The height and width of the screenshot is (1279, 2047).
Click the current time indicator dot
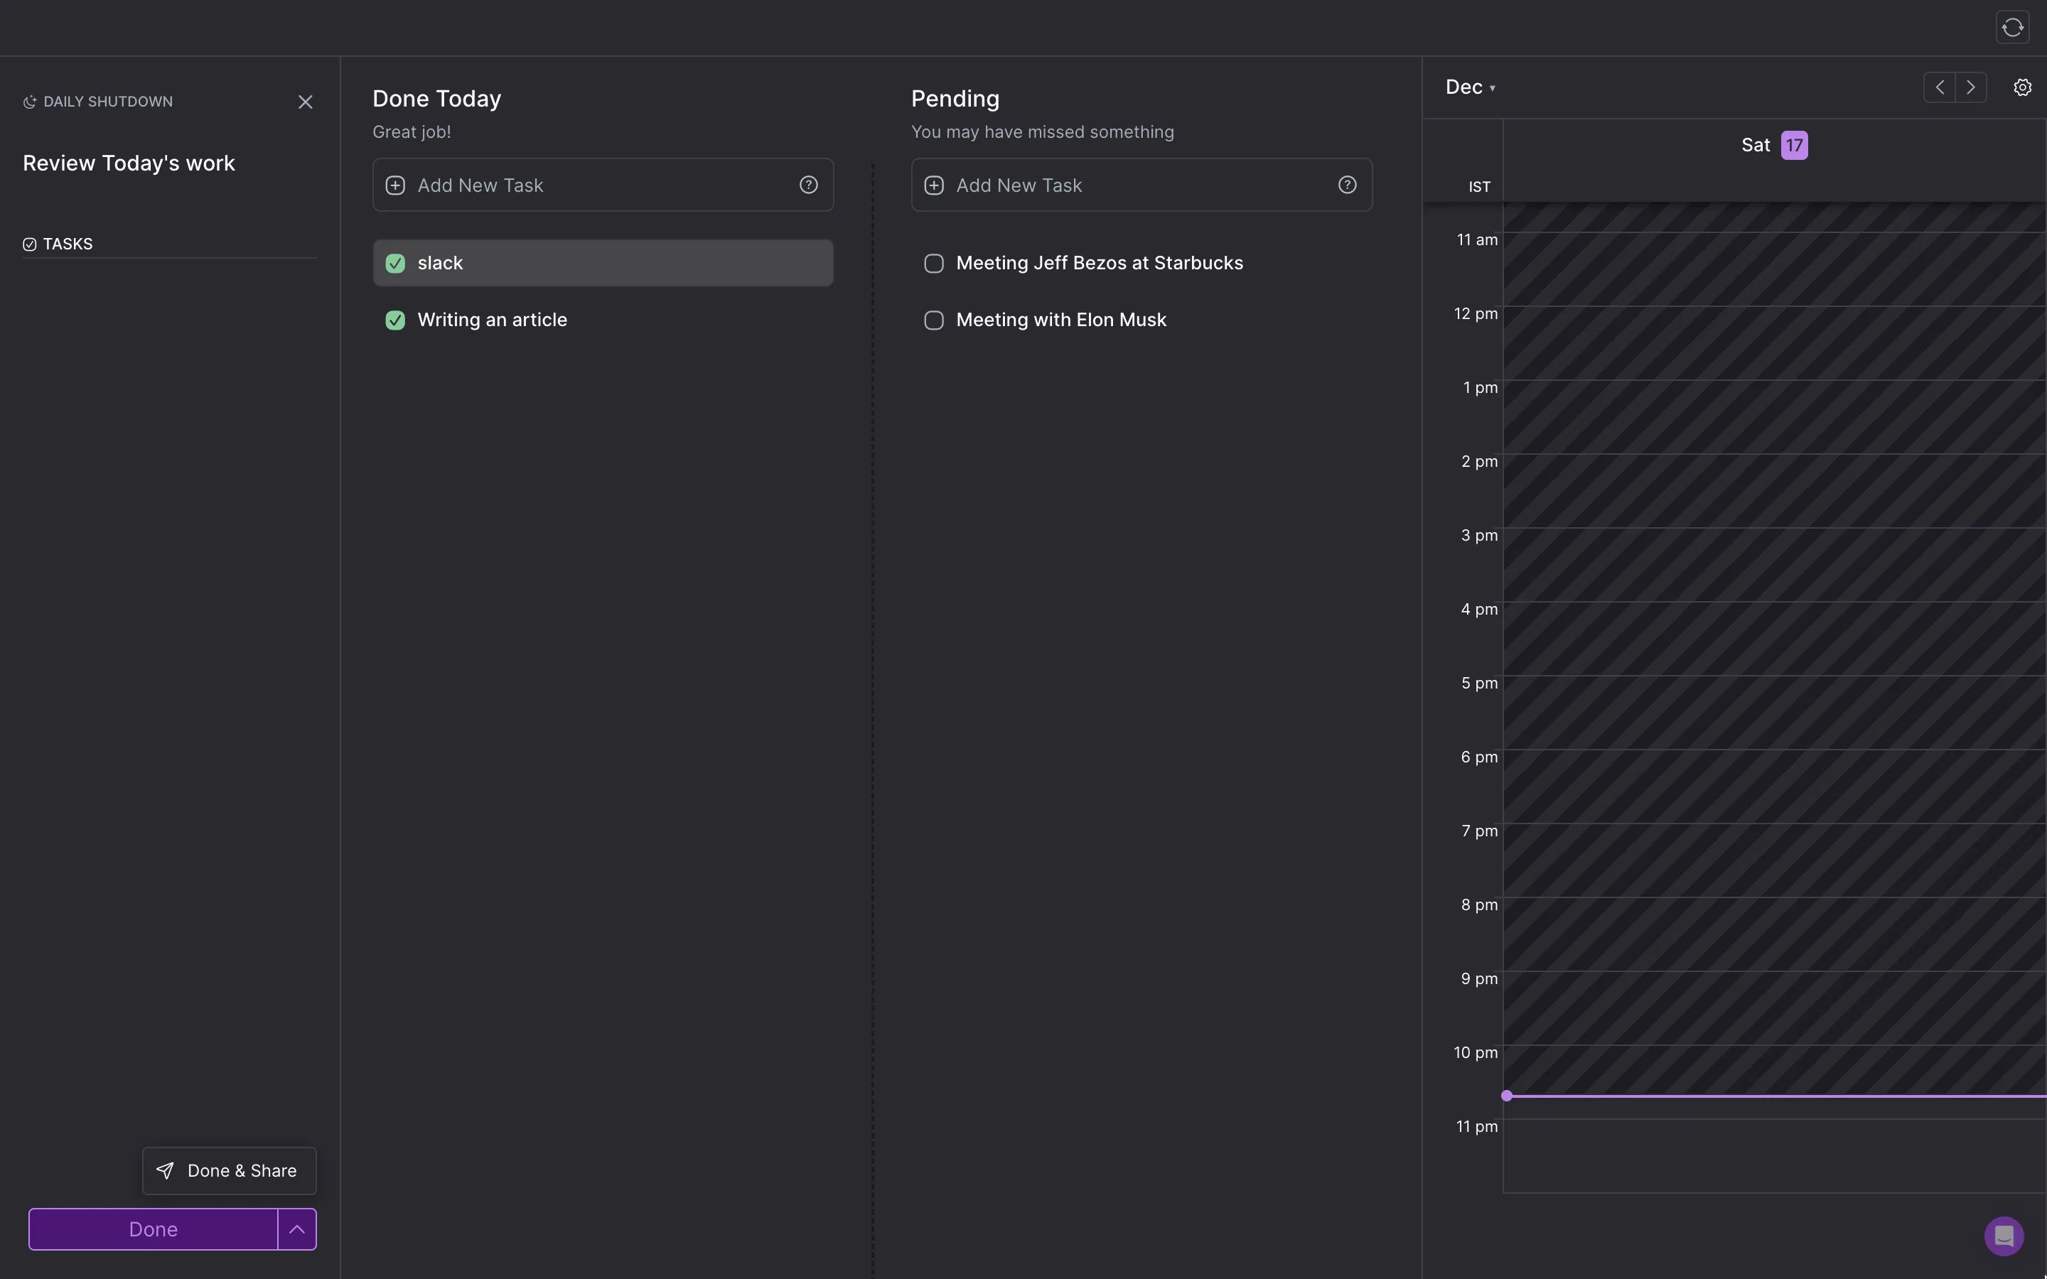1507,1096
